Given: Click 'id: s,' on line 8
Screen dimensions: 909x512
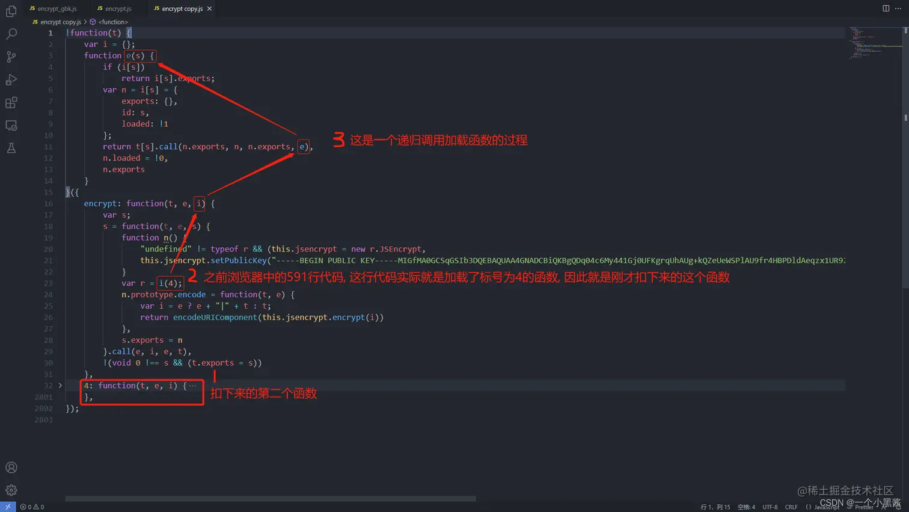Looking at the screenshot, I should coord(135,113).
